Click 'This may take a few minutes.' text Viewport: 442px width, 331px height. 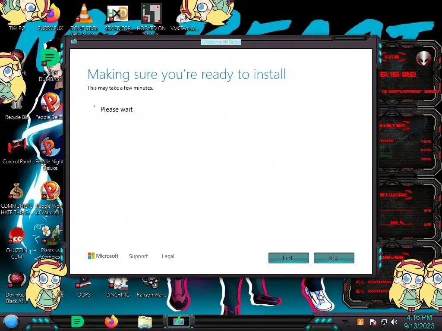pyautogui.click(x=120, y=88)
